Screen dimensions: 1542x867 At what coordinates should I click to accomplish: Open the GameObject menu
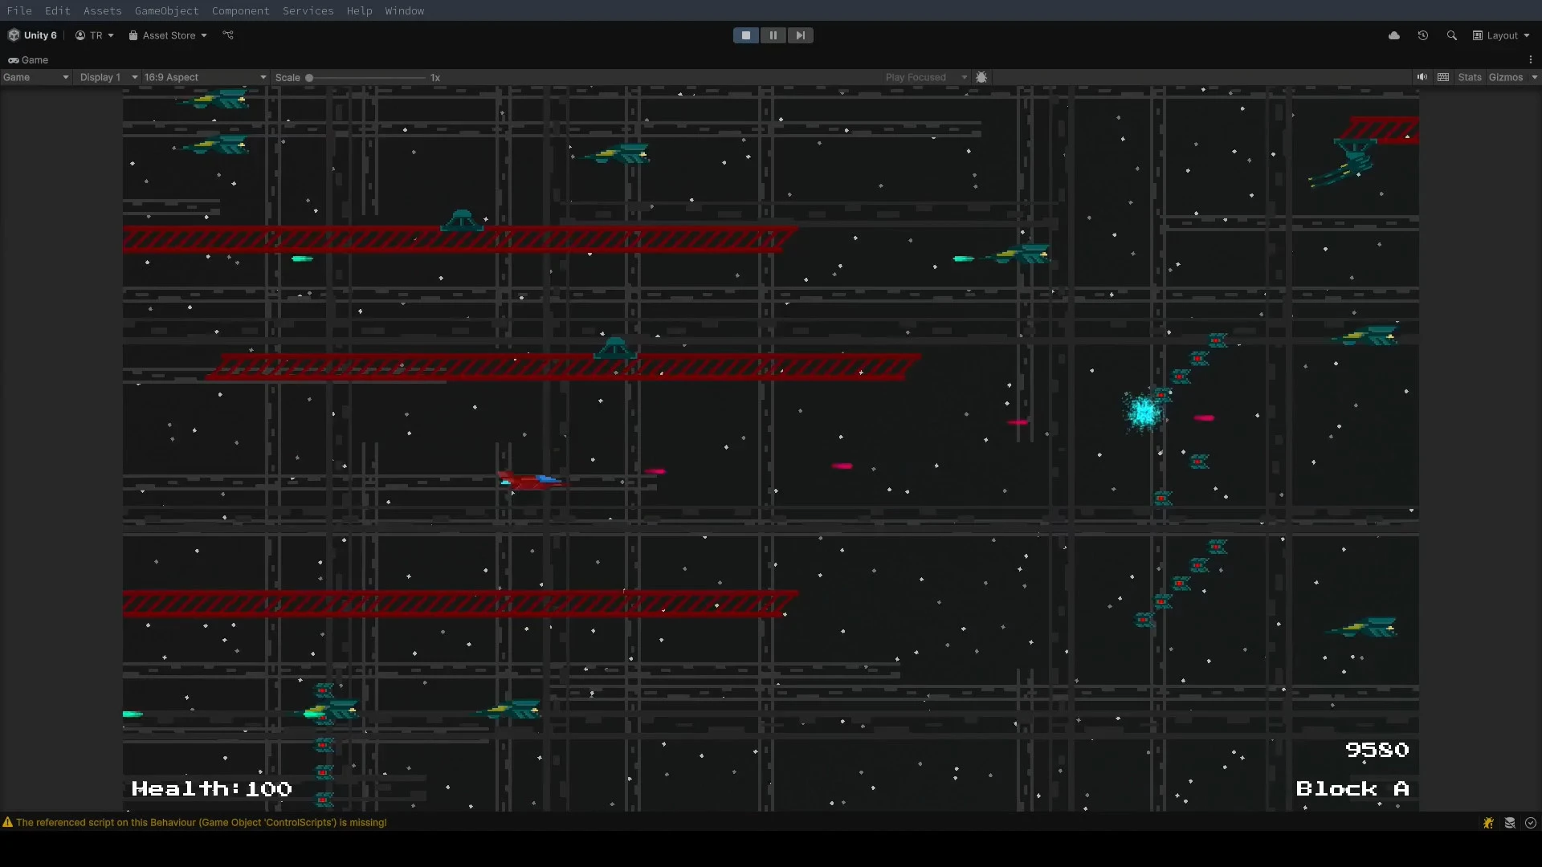point(166,10)
